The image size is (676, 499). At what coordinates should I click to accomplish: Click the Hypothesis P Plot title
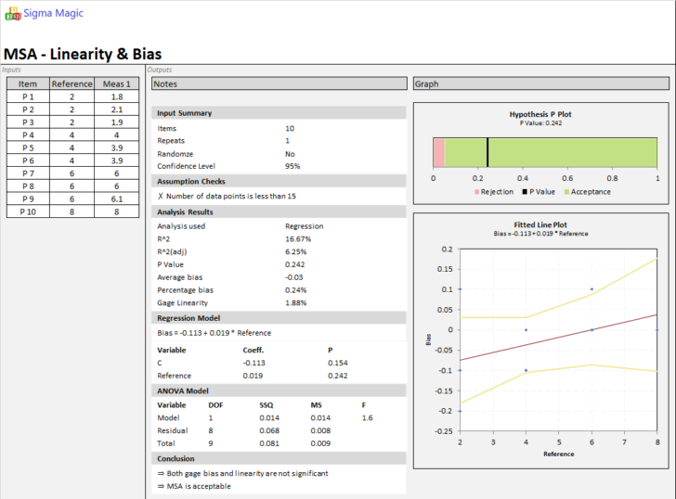[540, 114]
